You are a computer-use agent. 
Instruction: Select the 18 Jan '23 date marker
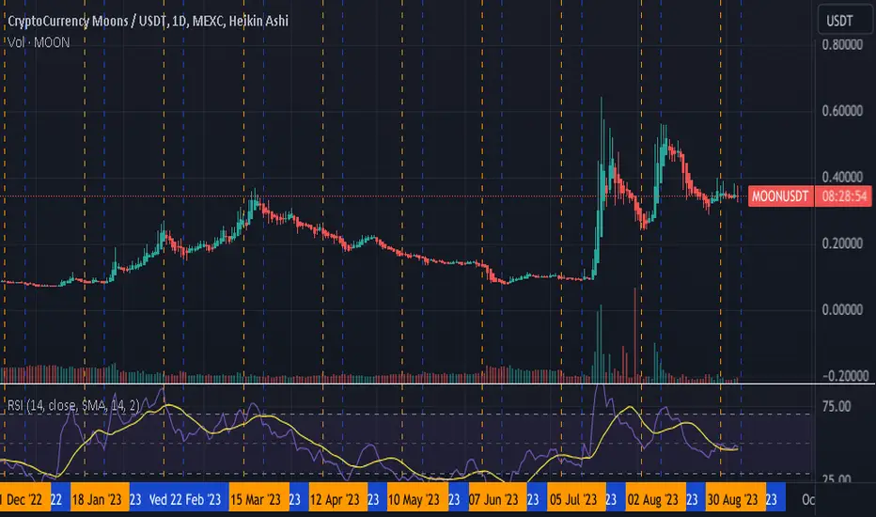point(99,499)
